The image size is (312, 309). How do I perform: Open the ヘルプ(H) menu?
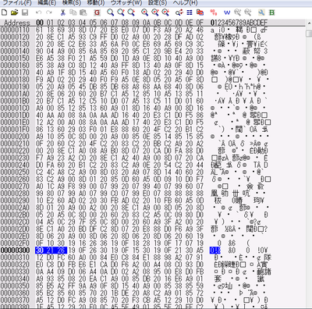(186, 3)
